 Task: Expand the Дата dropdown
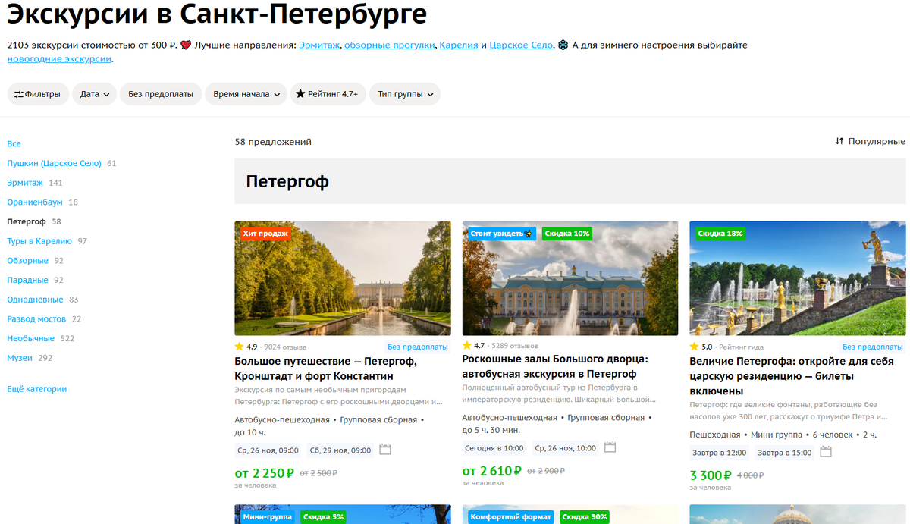(x=94, y=94)
